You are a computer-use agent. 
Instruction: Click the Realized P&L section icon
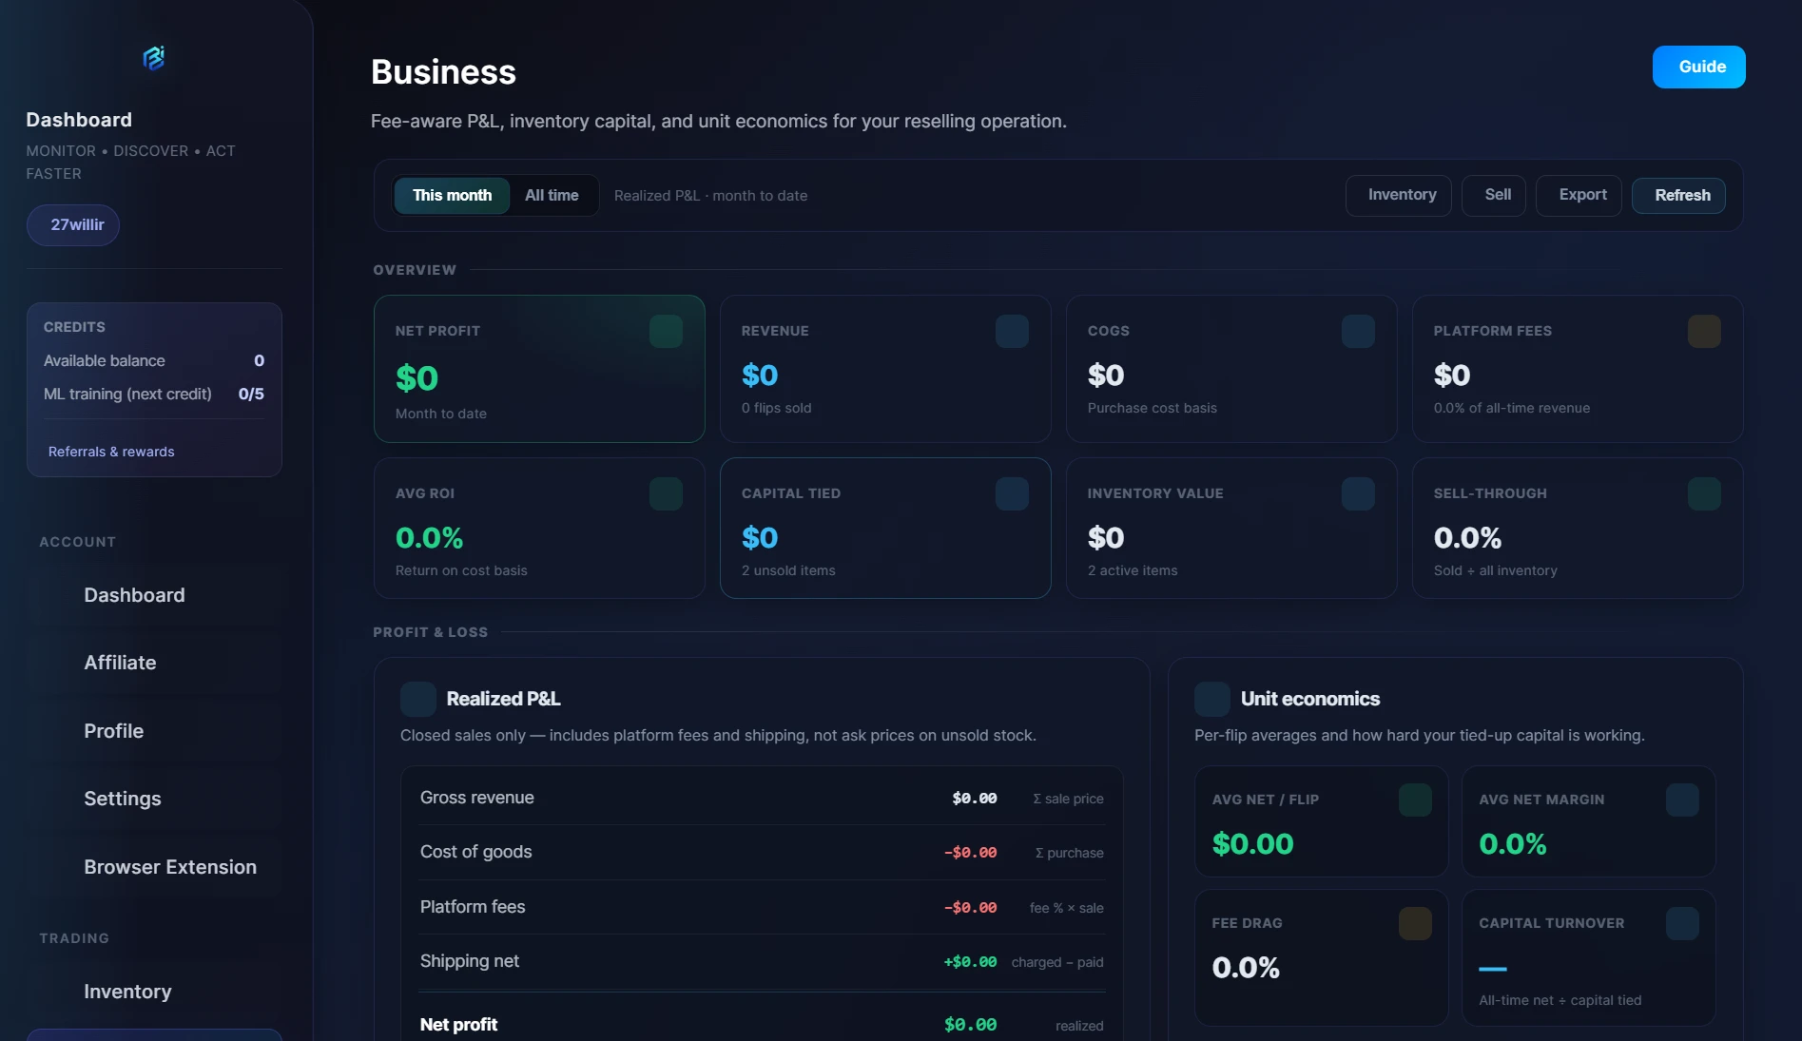pos(418,699)
